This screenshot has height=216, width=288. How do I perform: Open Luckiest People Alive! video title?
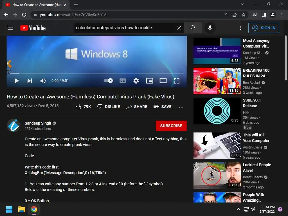tap(257, 168)
